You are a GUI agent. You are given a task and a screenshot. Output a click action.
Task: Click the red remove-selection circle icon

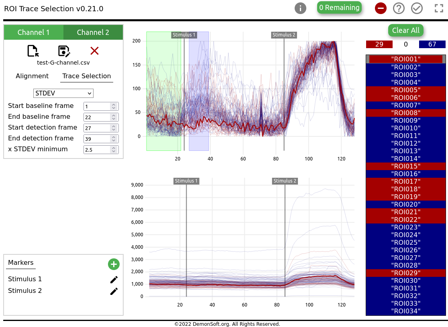click(381, 8)
